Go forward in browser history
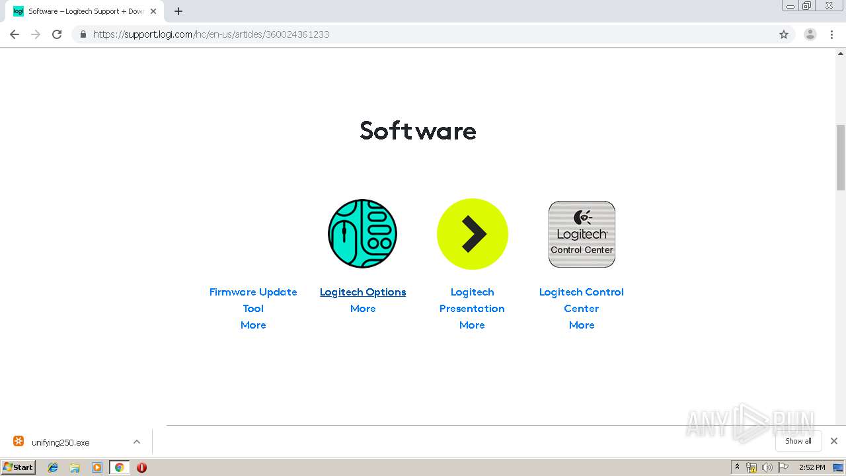This screenshot has height=476, width=846. point(36,34)
